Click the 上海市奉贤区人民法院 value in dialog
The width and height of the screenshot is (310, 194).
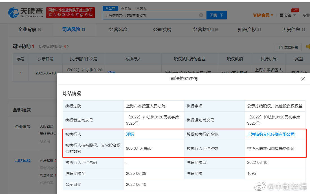click(x=146, y=106)
